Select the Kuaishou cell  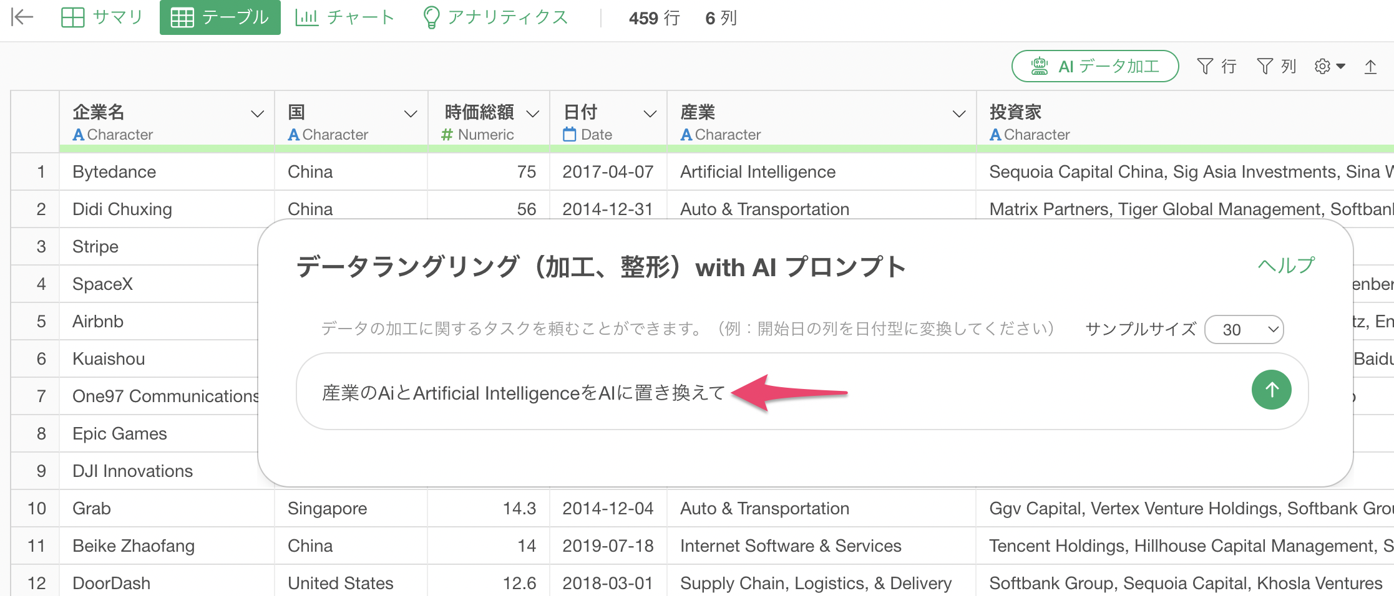click(158, 358)
